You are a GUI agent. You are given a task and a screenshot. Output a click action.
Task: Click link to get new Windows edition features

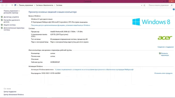[60, 25]
